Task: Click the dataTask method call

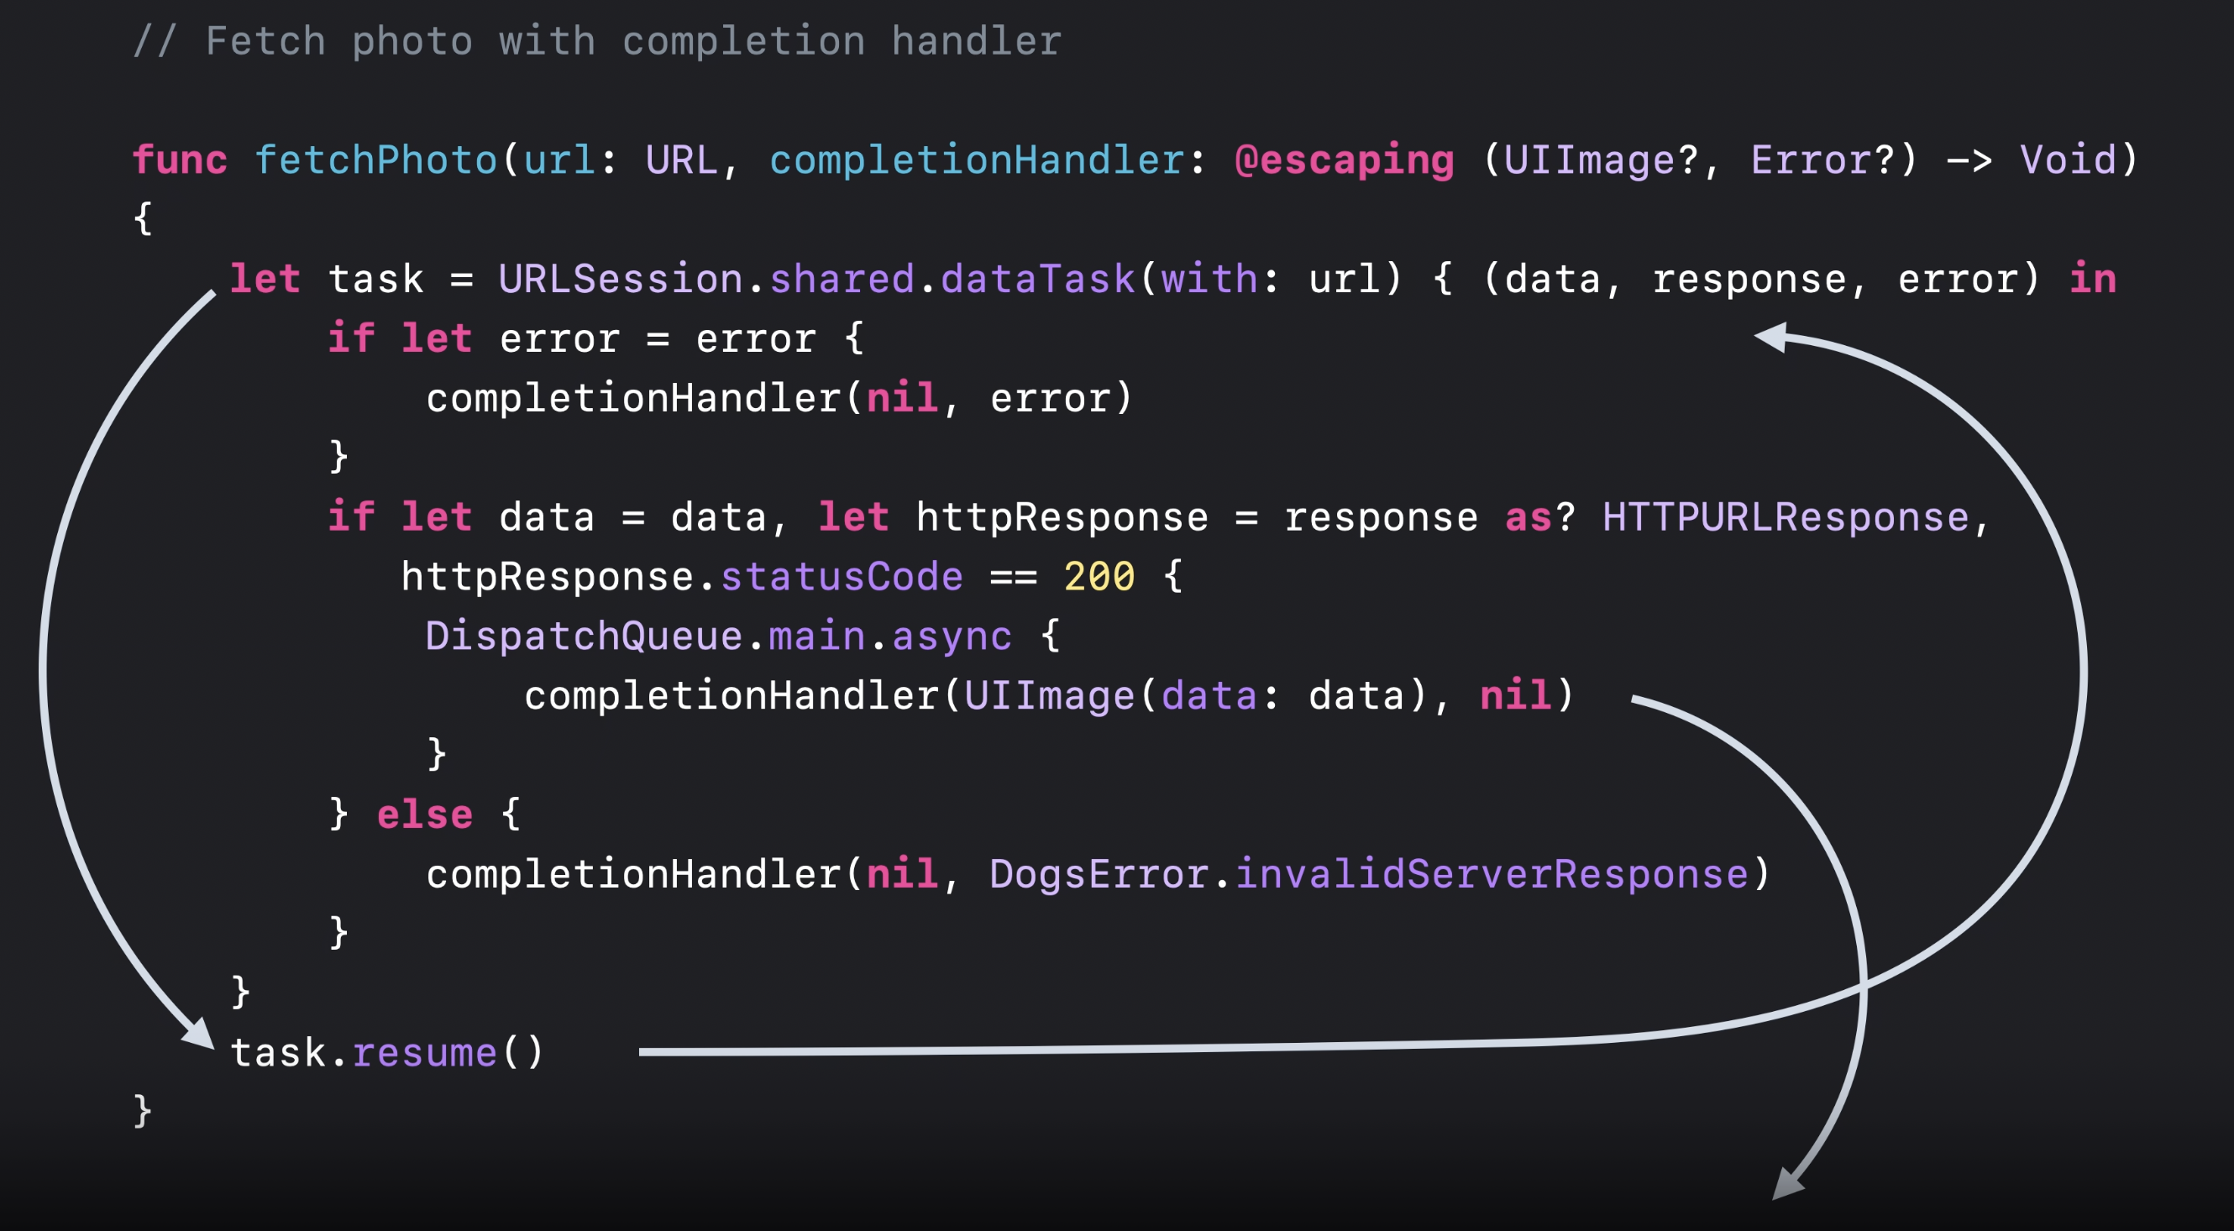Action: pos(1037,279)
